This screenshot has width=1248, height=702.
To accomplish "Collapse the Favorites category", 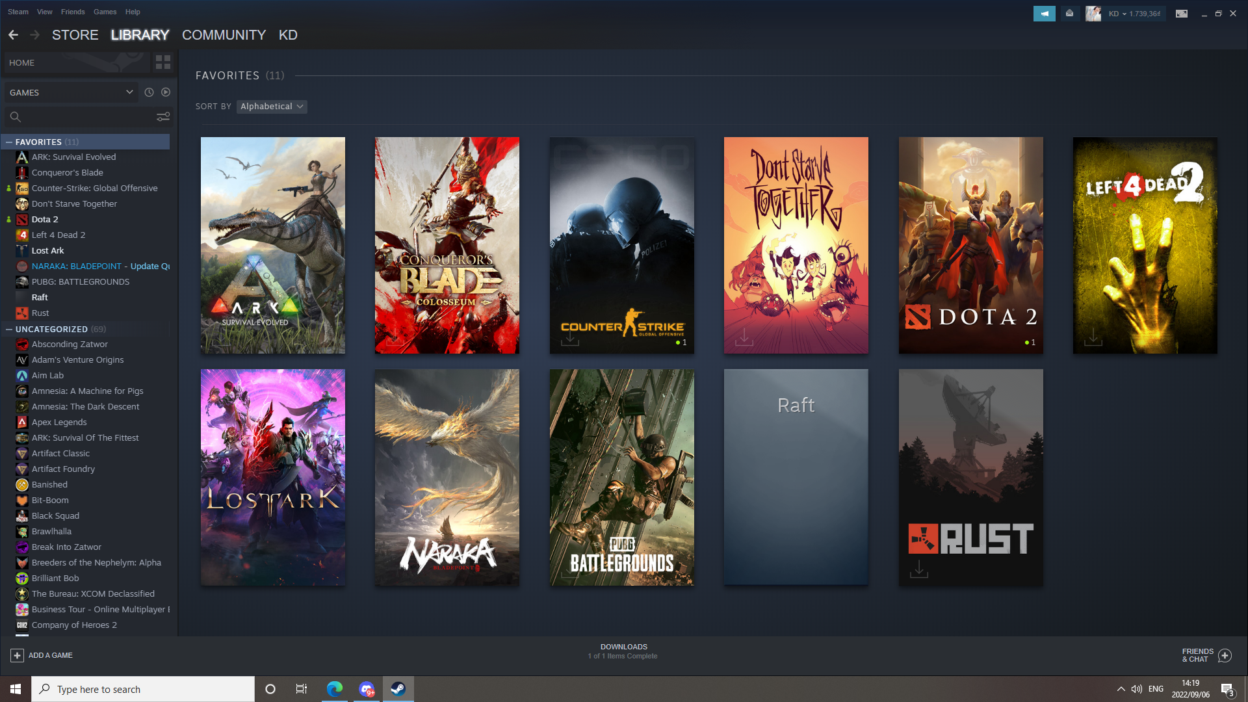I will (x=9, y=142).
